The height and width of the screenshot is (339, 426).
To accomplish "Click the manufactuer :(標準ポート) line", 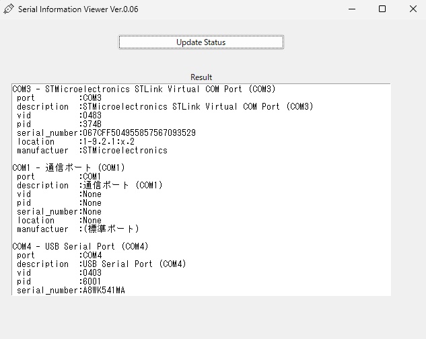I will point(78,229).
